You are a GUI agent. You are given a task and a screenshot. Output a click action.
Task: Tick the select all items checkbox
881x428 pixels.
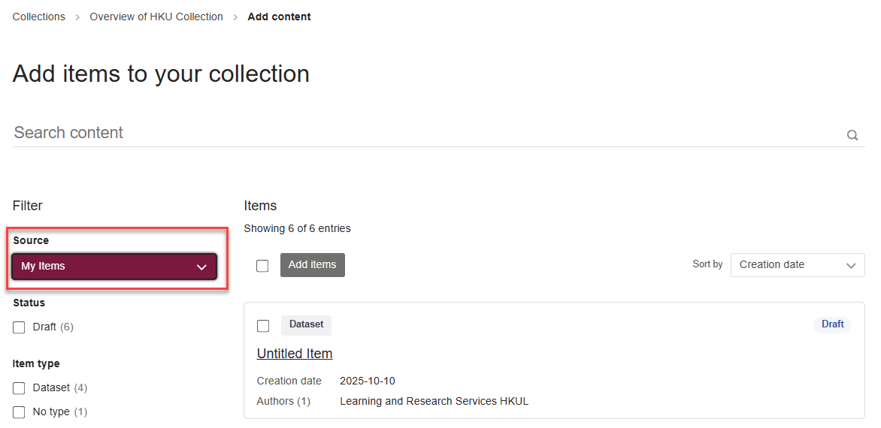(x=262, y=266)
